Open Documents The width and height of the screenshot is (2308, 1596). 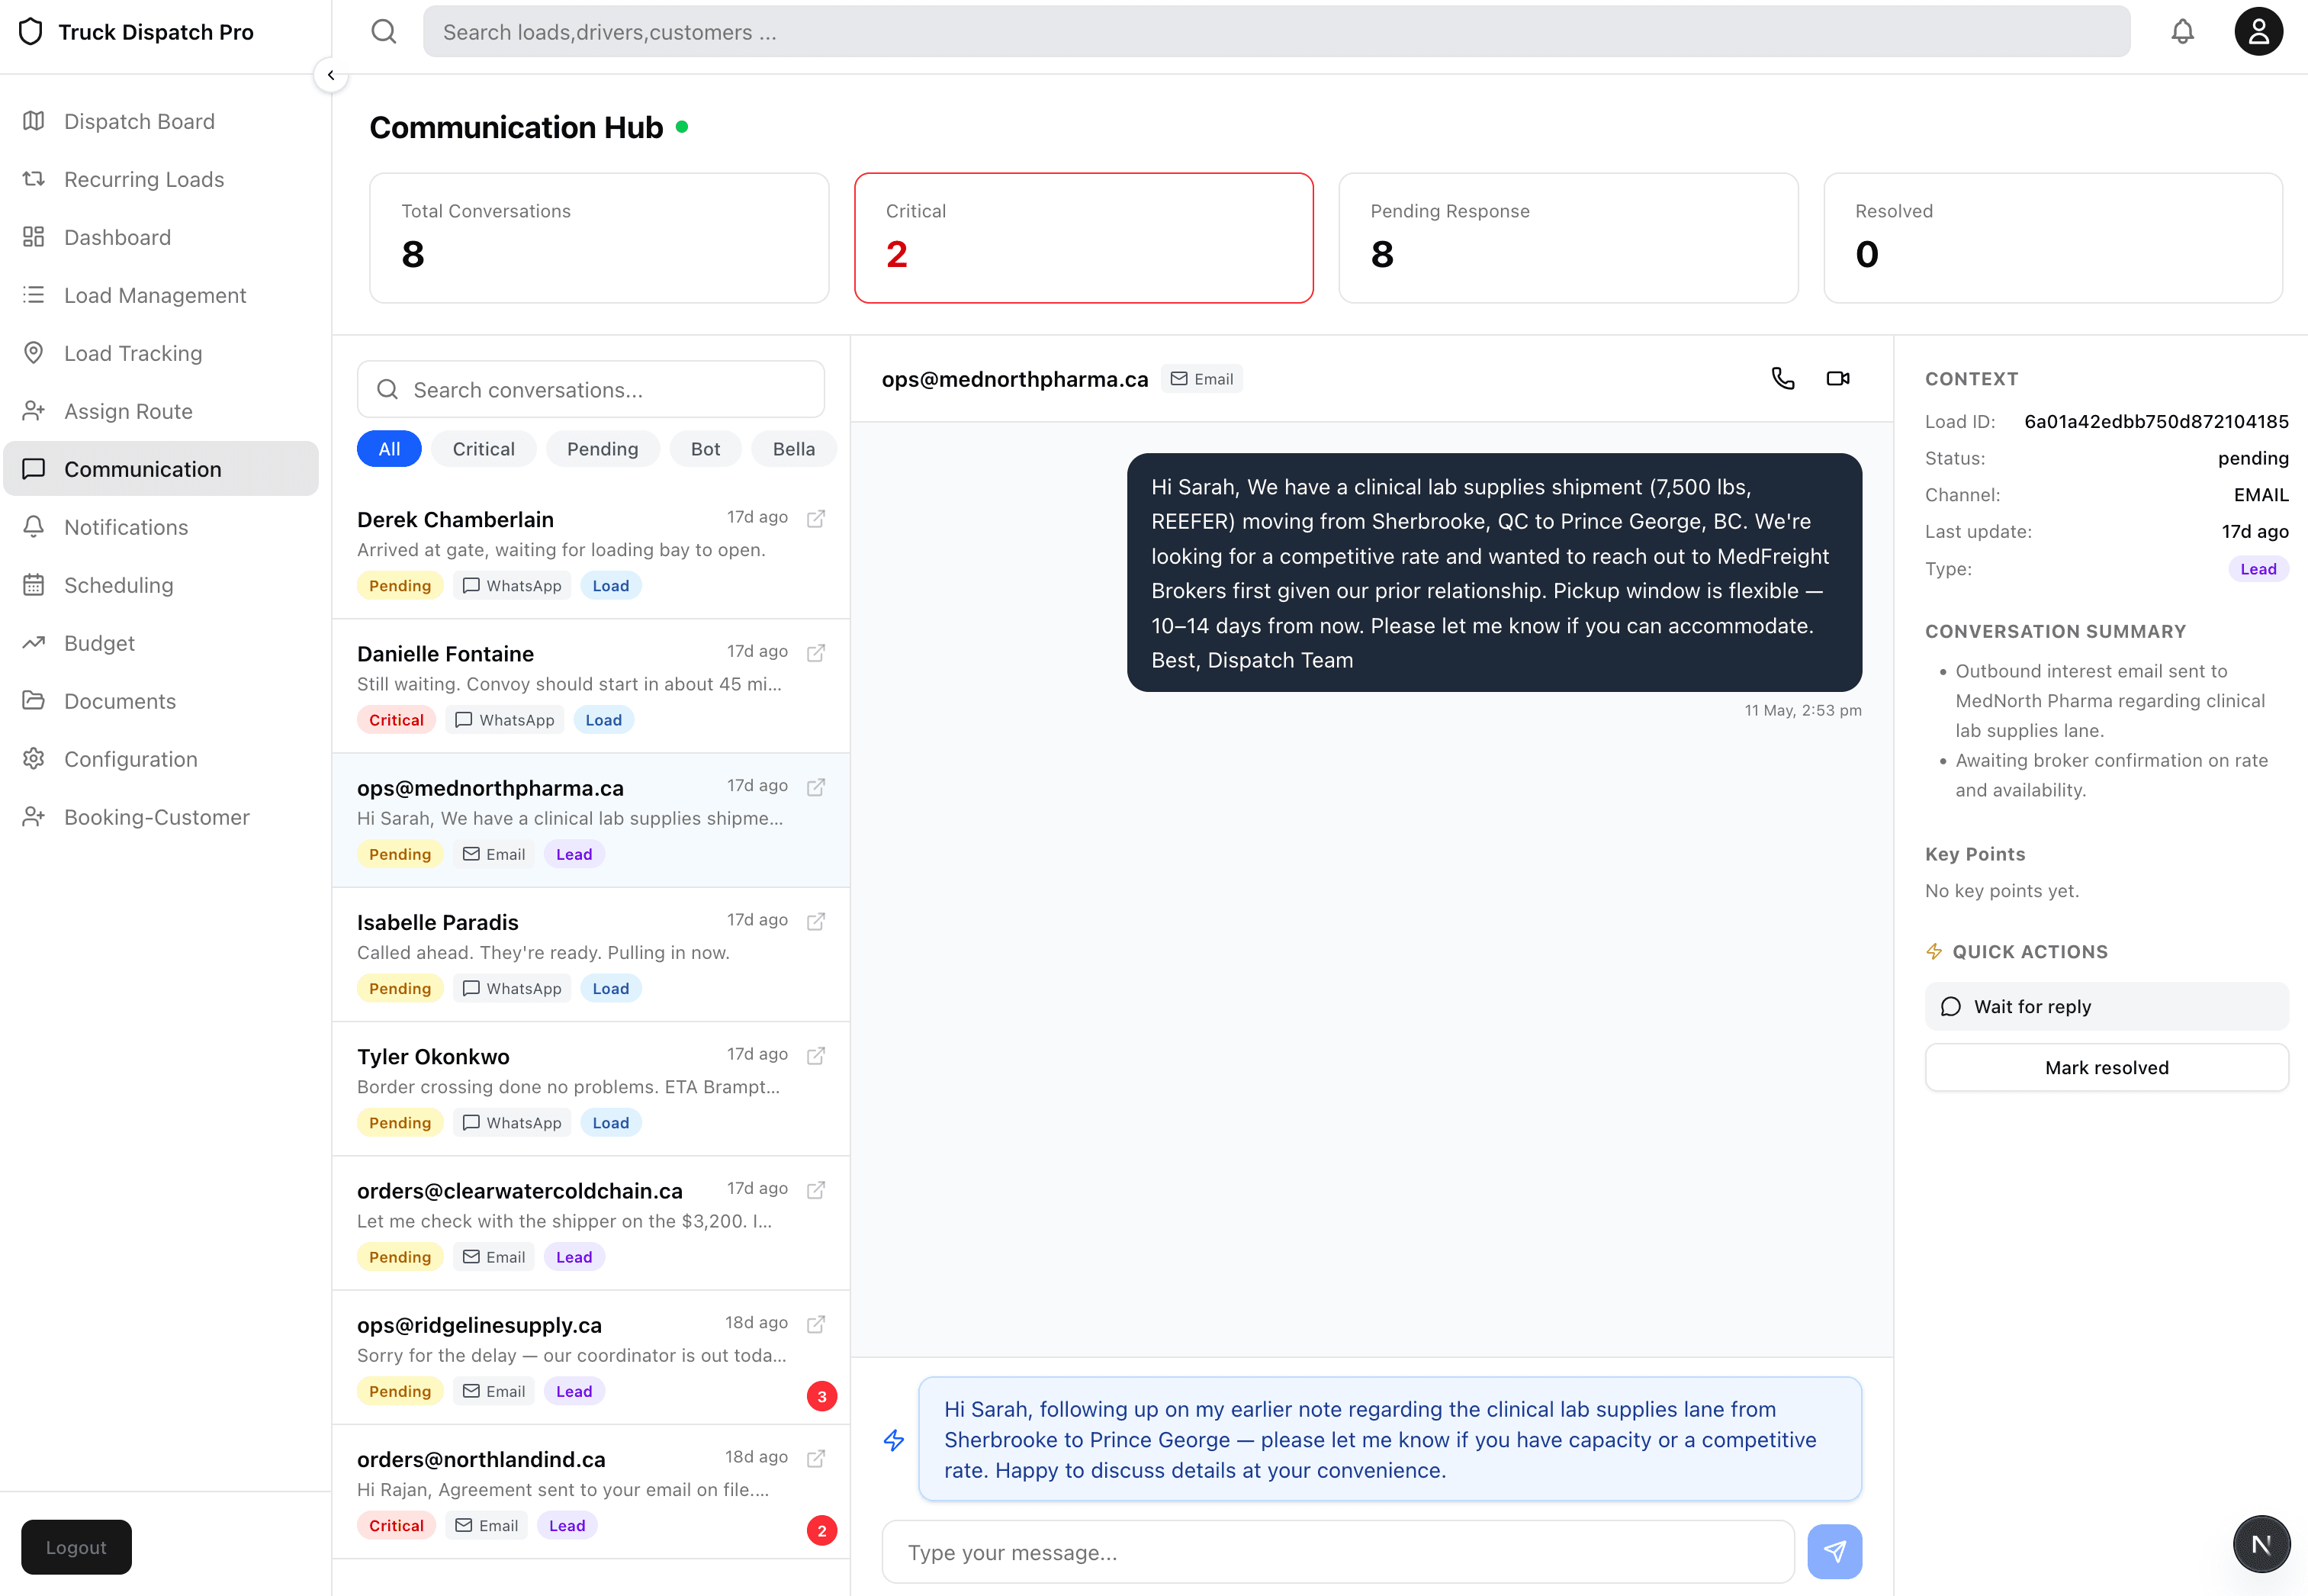point(160,701)
